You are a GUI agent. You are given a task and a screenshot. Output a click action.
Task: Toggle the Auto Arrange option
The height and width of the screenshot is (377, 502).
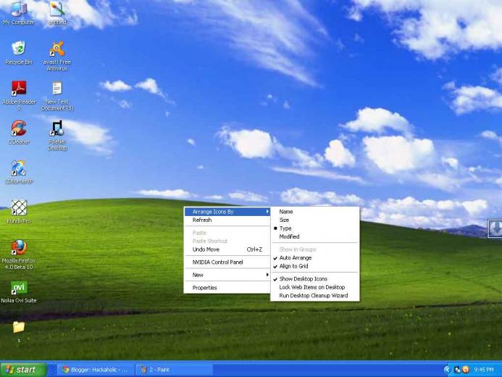point(314,258)
